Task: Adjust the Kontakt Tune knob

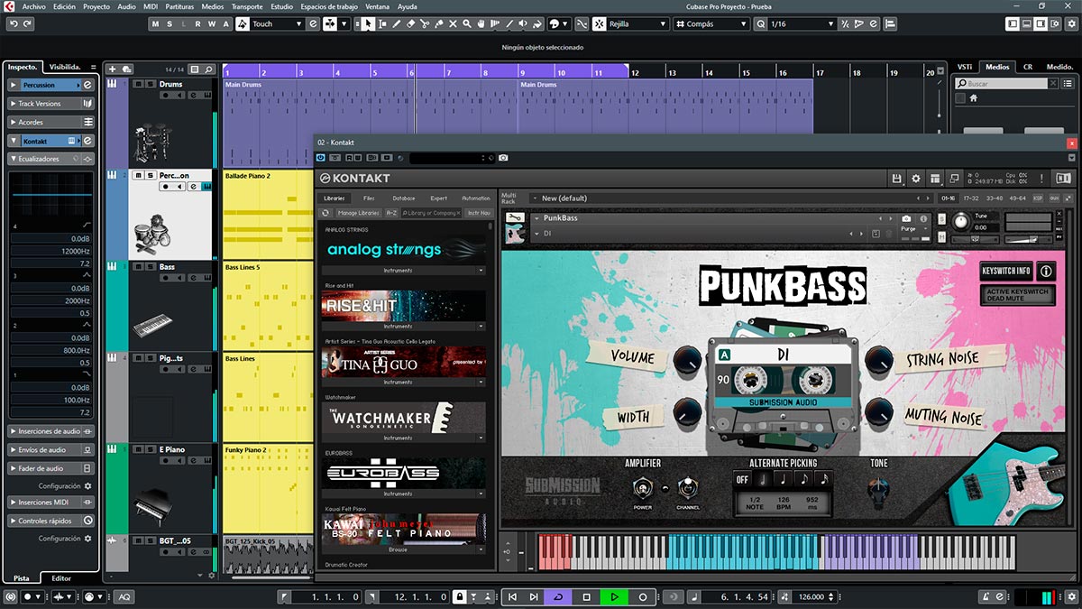Action: 960,220
